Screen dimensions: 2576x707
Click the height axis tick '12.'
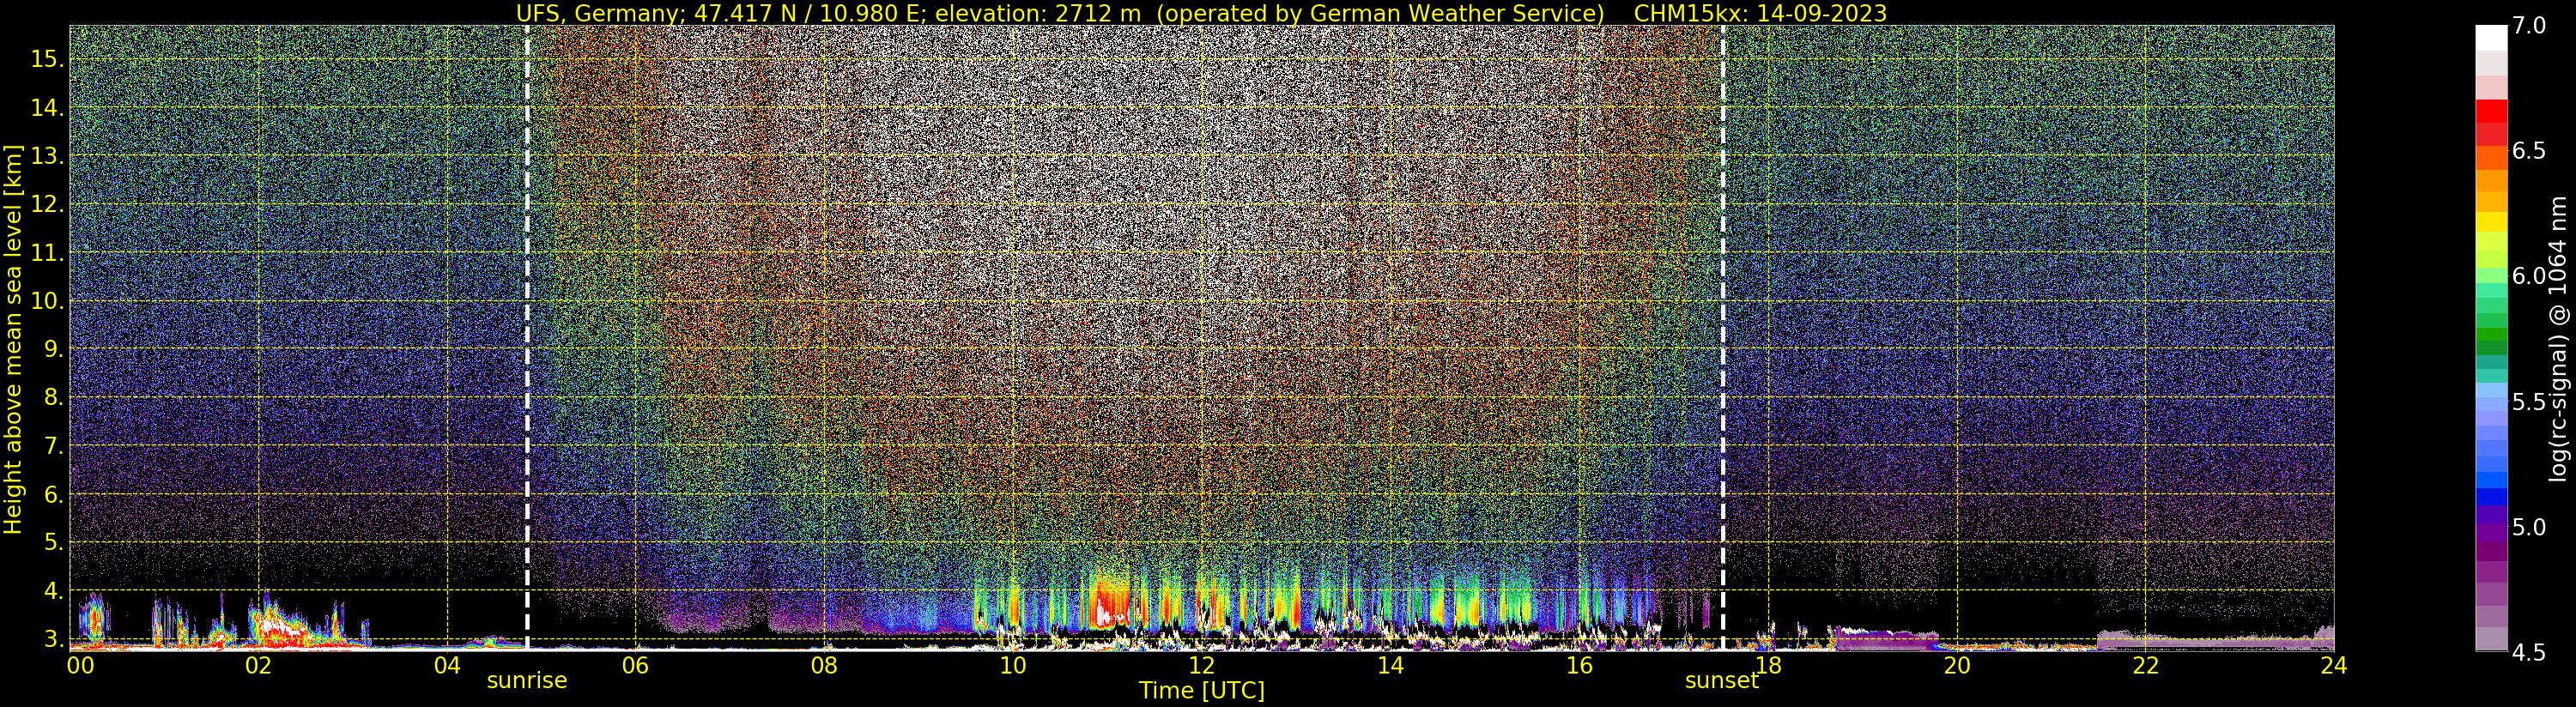click(x=47, y=204)
